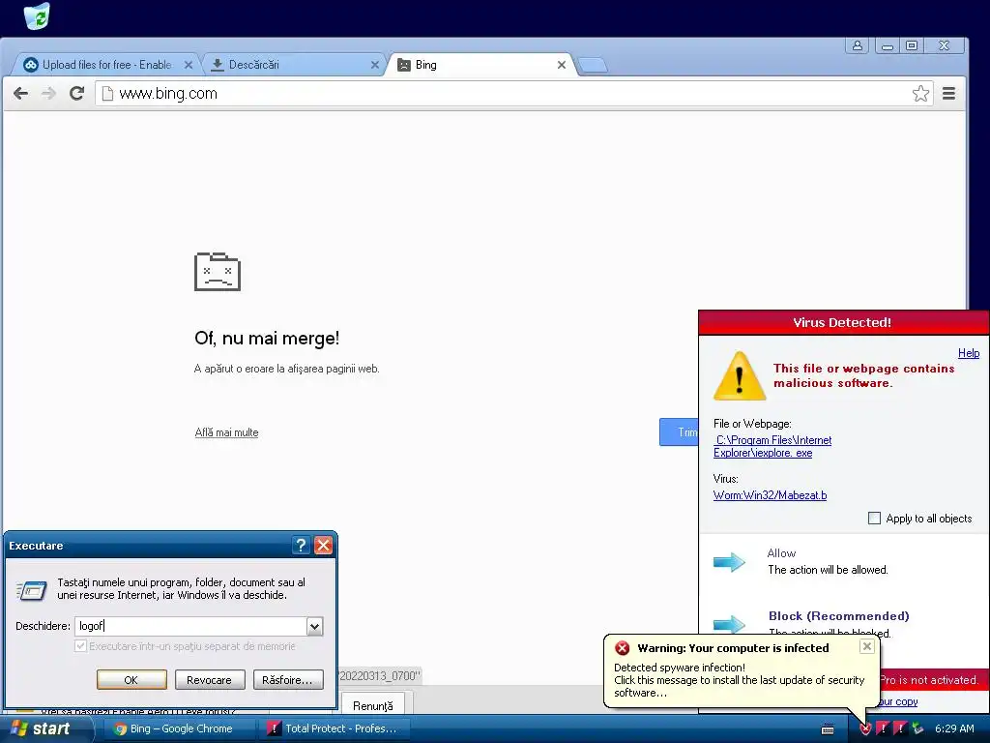Select Total Protect taskbar item
The height and width of the screenshot is (743, 990).
click(335, 728)
